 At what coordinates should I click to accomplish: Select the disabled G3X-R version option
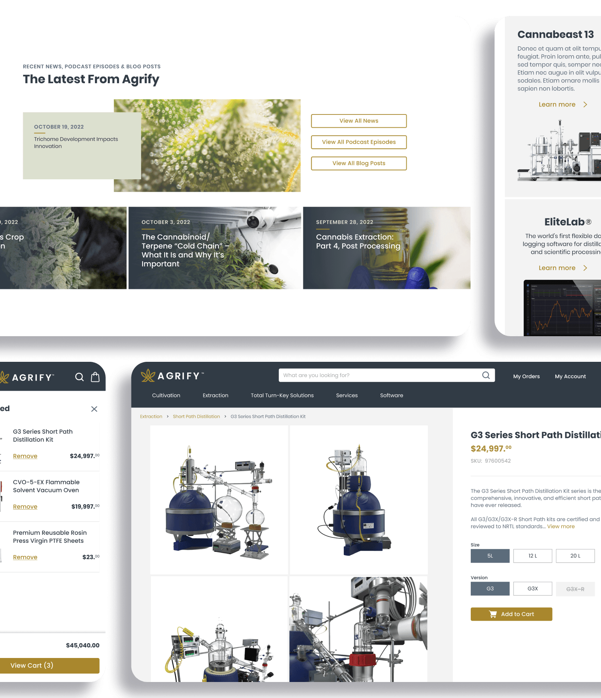point(575,589)
